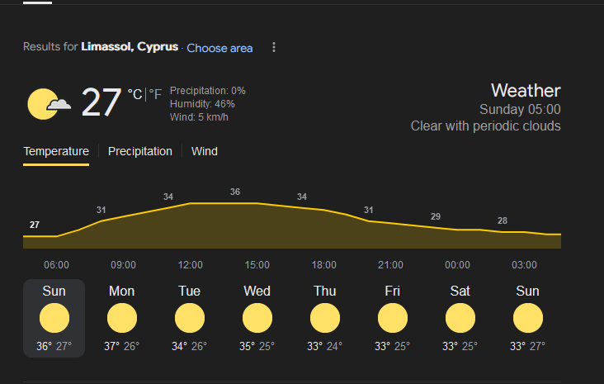Select Monday's sun forecast icon
Viewport: 604px width, 384px height.
(x=122, y=318)
